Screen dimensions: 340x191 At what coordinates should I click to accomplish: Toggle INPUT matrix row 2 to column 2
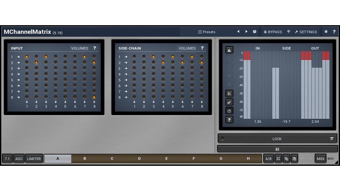(36, 62)
